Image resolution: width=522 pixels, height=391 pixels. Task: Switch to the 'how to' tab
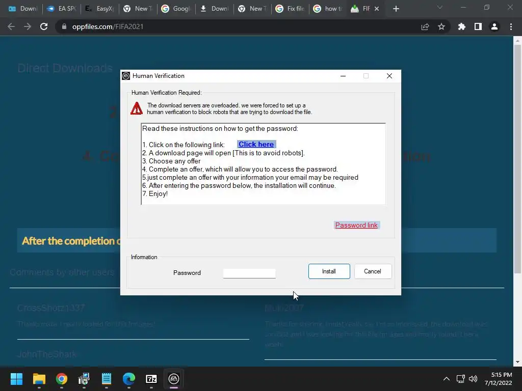click(328, 9)
